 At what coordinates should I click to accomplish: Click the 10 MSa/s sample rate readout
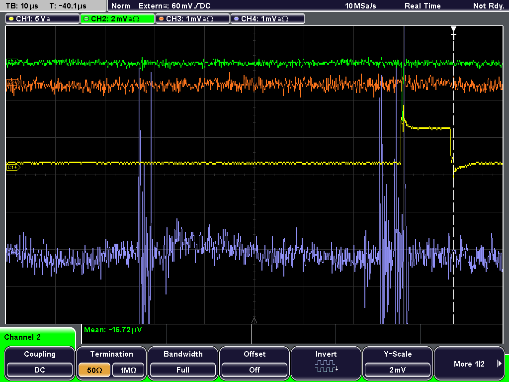pyautogui.click(x=360, y=6)
